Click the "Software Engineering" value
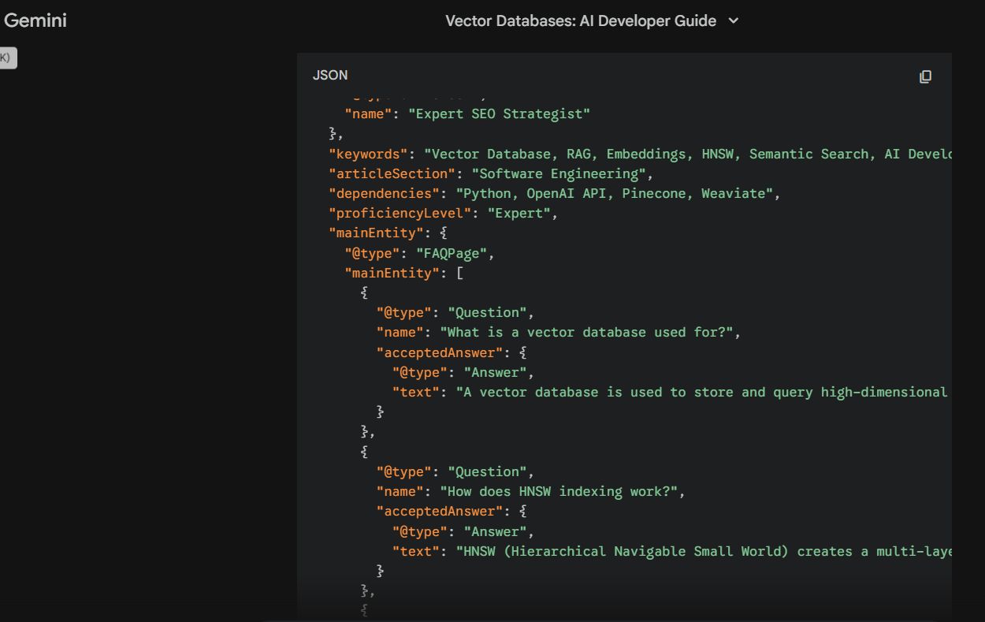This screenshot has height=622, width=985. 562,173
